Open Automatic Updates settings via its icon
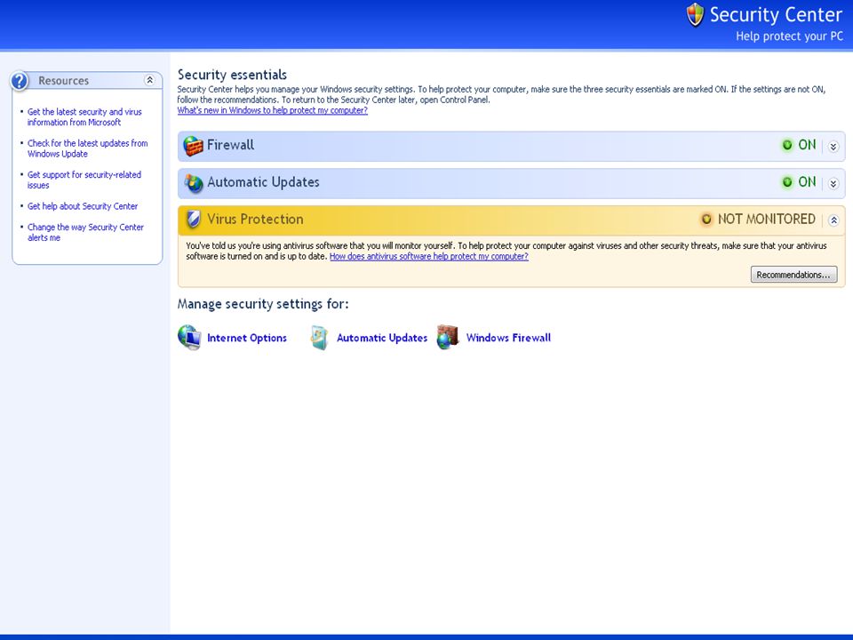The width and height of the screenshot is (853, 640). (x=319, y=338)
